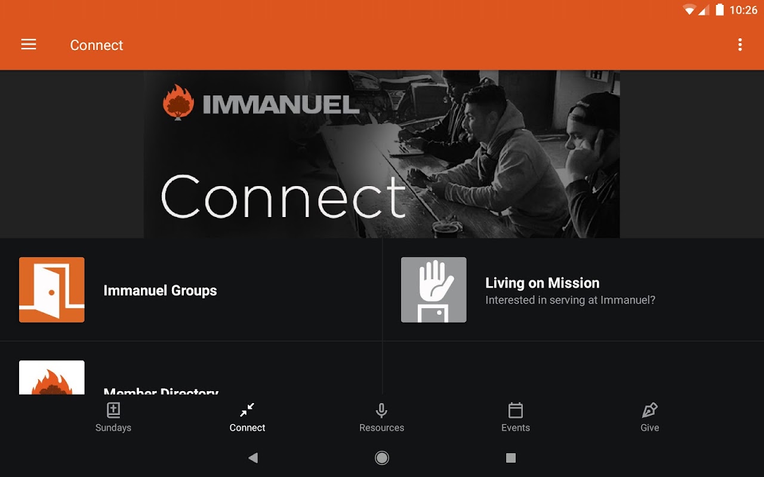764x477 pixels.
Task: Switch to the Sundays tab label
Action: pyautogui.click(x=113, y=428)
